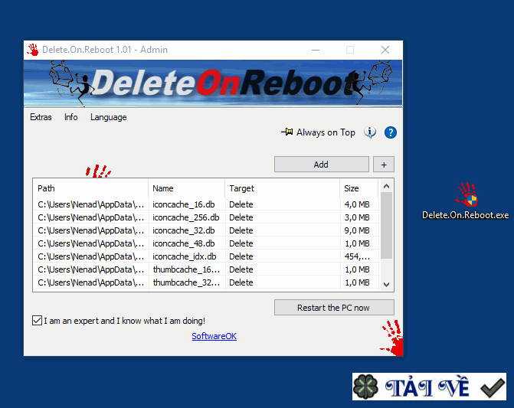Open the Extras menu
Image resolution: width=514 pixels, height=408 pixels.
coord(41,117)
